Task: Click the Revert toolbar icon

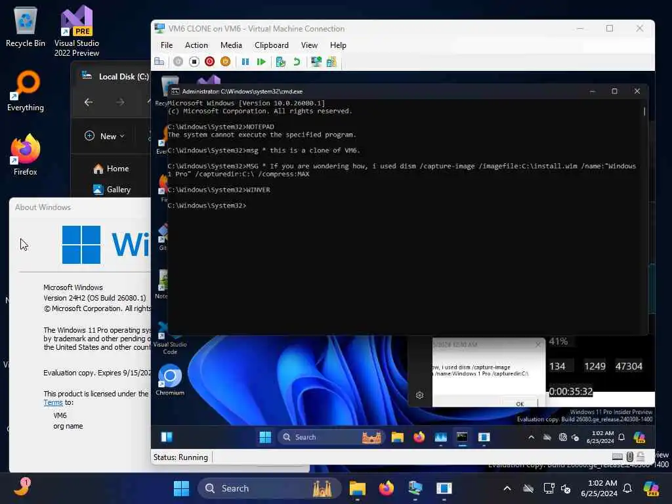Action: pyautogui.click(x=297, y=62)
